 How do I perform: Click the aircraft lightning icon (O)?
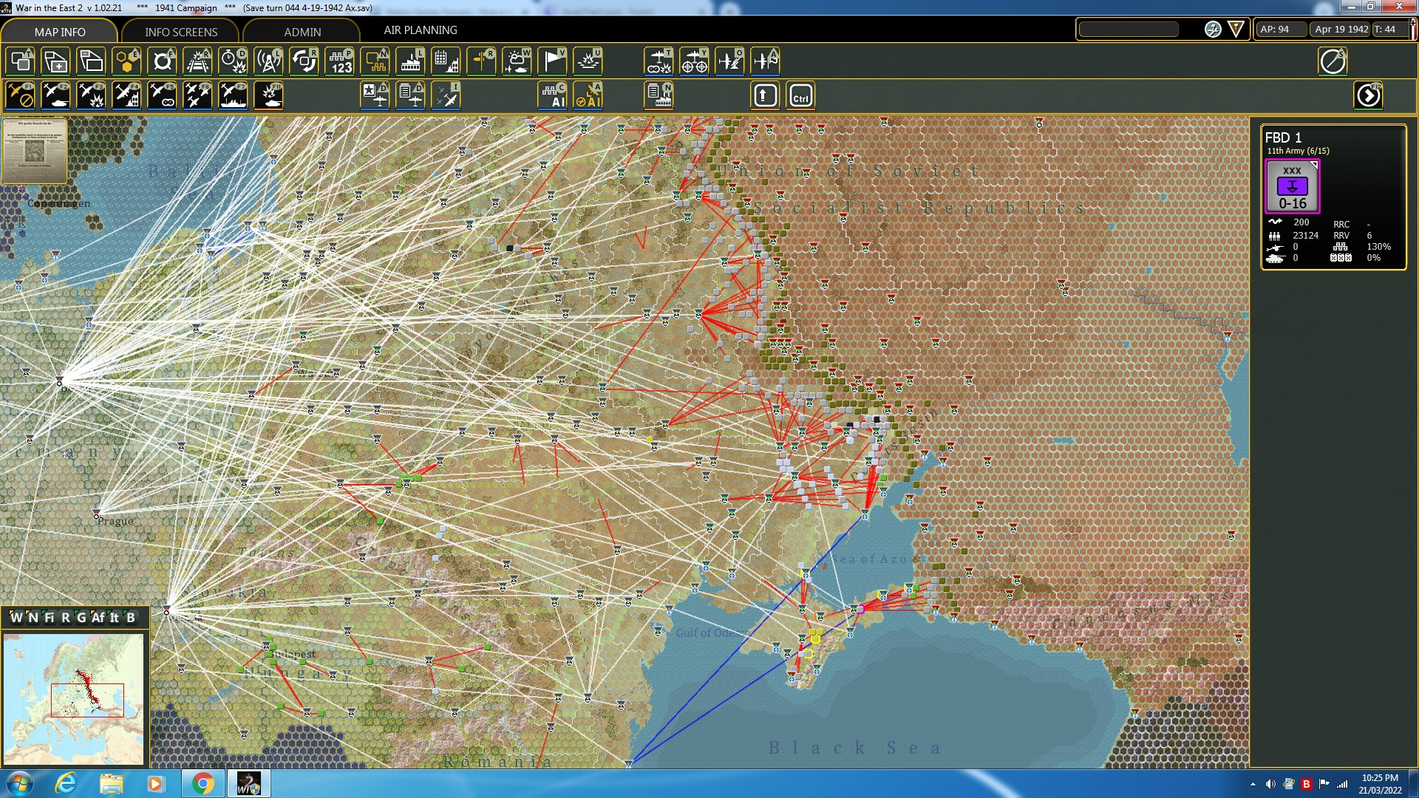pyautogui.click(x=729, y=61)
